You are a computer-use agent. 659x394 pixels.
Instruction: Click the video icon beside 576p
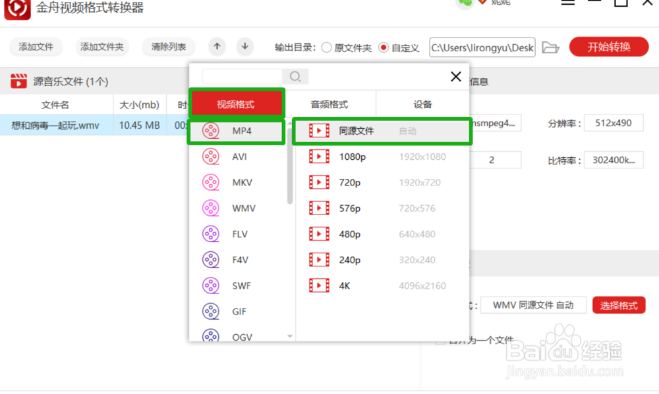click(319, 208)
